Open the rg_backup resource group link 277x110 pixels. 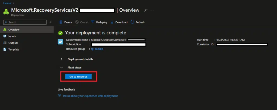click(x=97, y=49)
